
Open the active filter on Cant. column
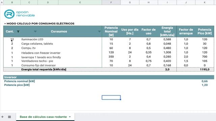pyautogui.click(x=18, y=32)
